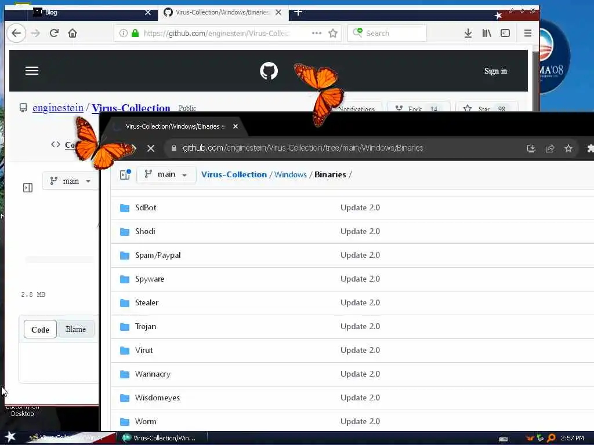Select the Code view button
Image resolution: width=594 pixels, height=445 pixels.
pos(40,330)
